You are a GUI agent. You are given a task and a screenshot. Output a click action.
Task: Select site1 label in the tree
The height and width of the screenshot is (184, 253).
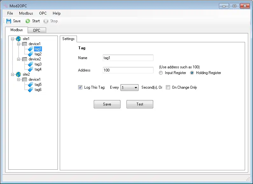click(x=26, y=39)
